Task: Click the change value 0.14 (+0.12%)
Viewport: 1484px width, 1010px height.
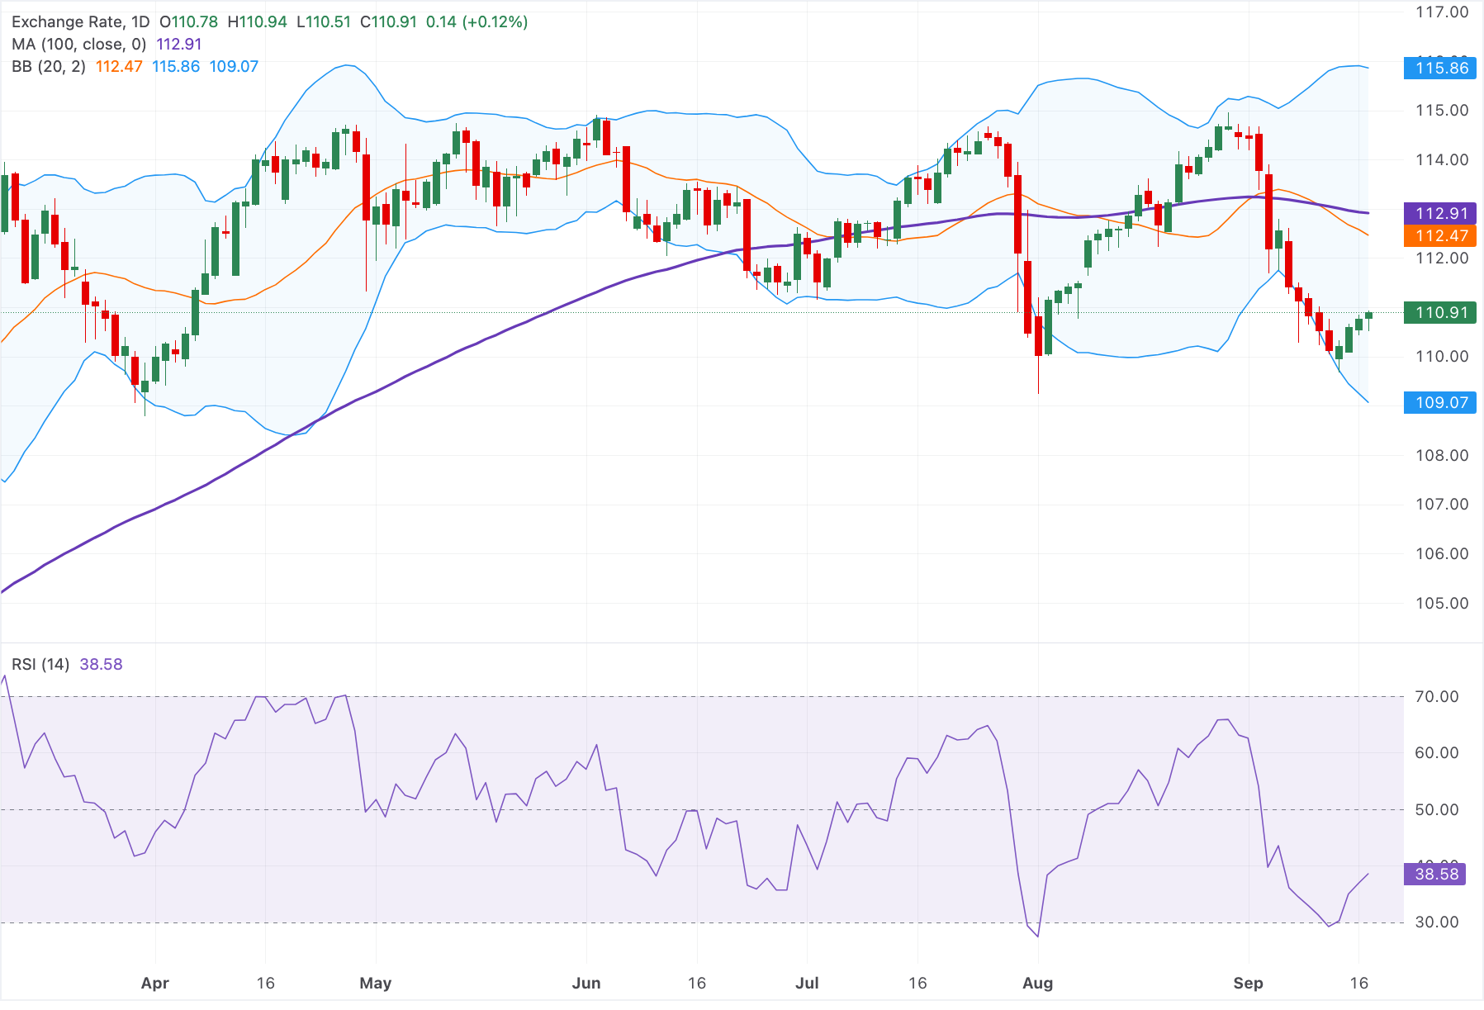Action: pyautogui.click(x=476, y=22)
